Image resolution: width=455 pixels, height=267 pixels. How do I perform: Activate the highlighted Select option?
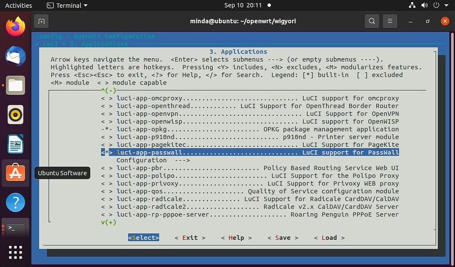coord(143,237)
